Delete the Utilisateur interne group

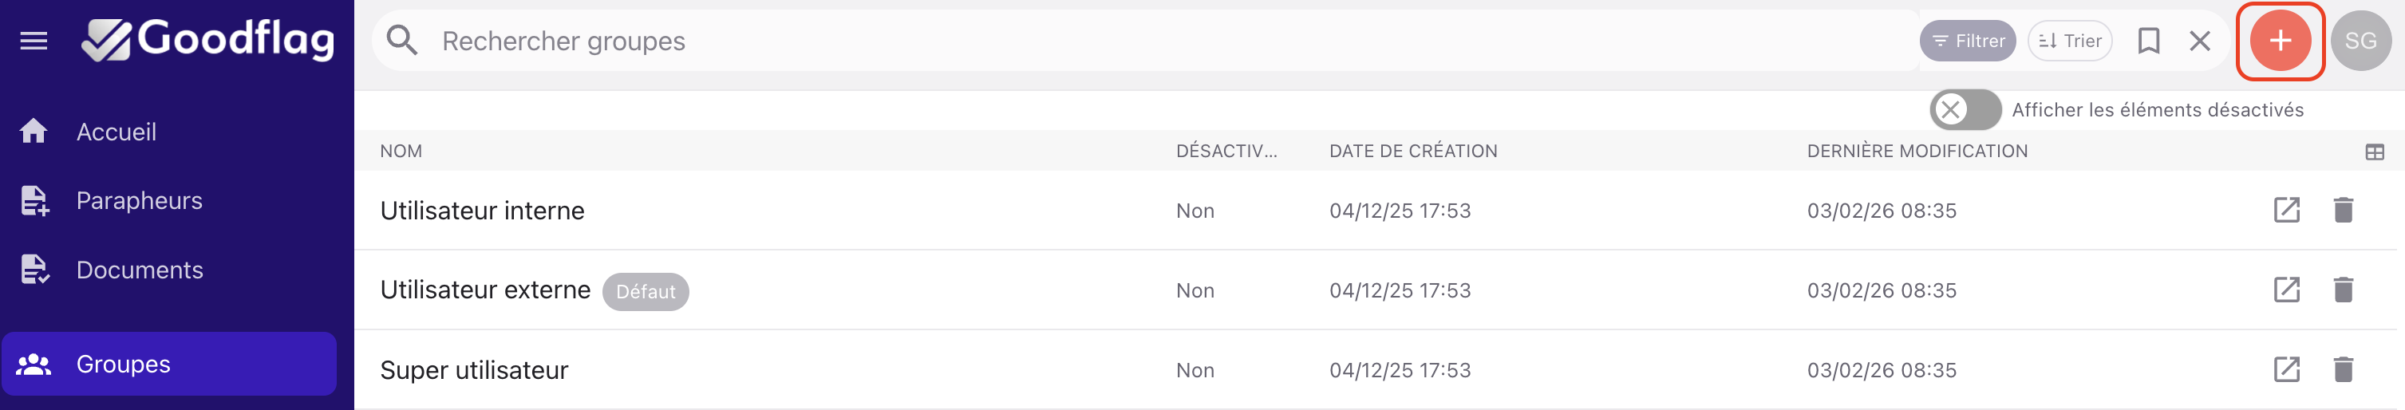(x=2343, y=210)
